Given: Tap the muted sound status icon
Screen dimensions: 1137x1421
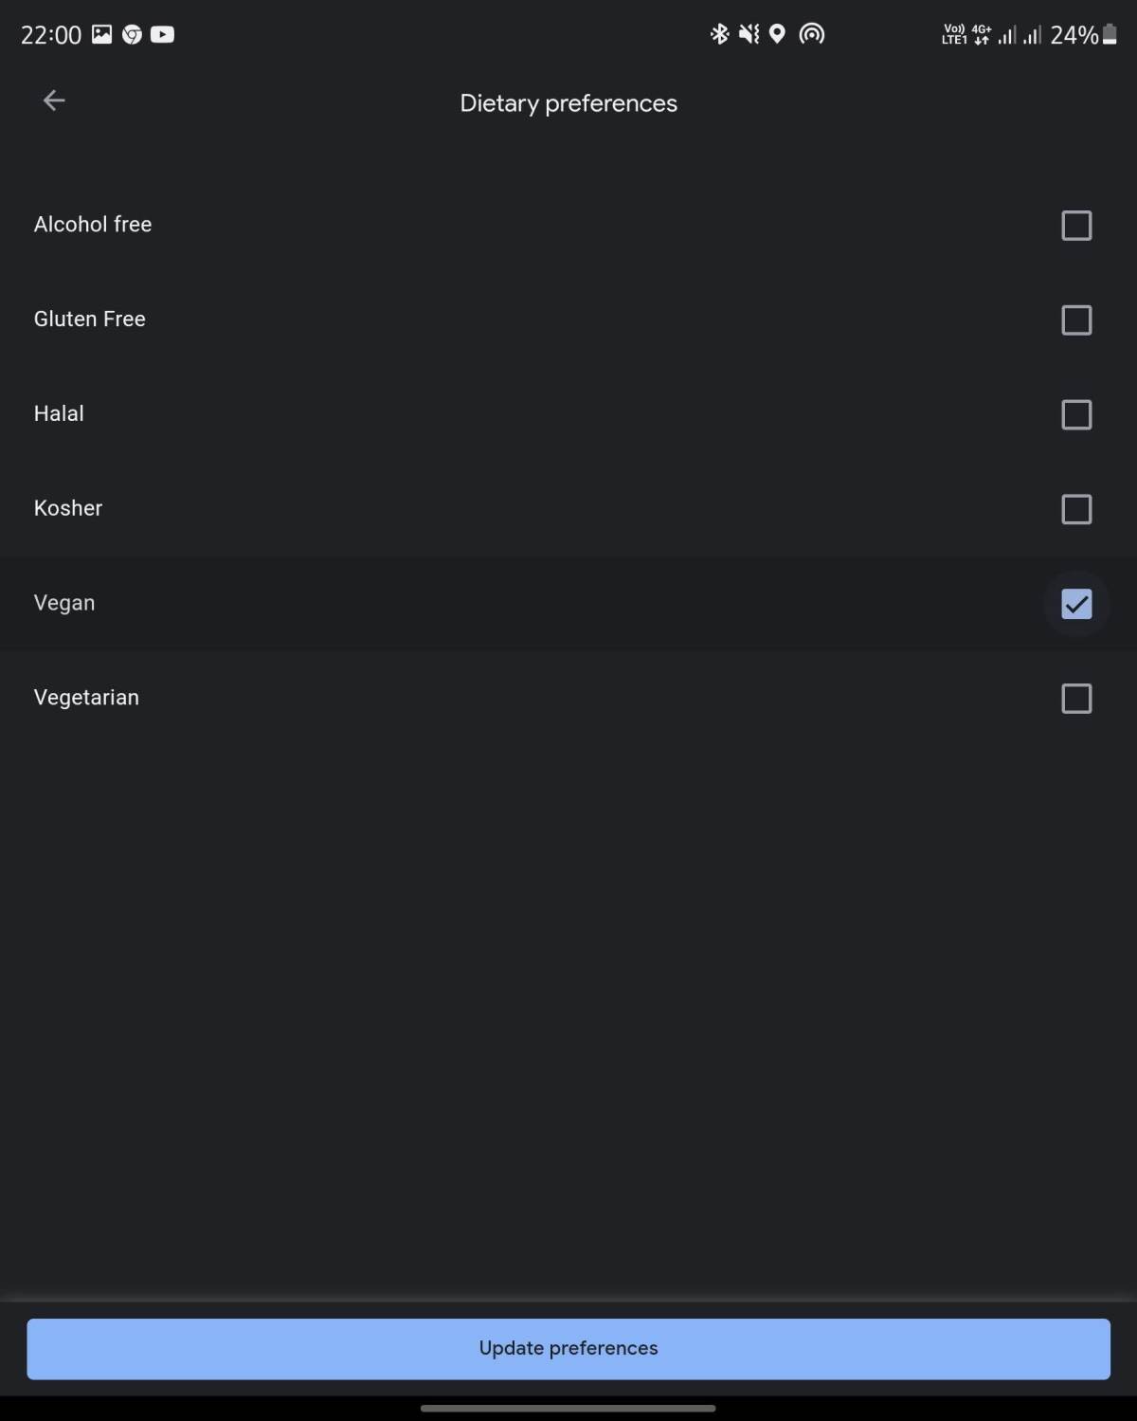Looking at the screenshot, I should (749, 35).
